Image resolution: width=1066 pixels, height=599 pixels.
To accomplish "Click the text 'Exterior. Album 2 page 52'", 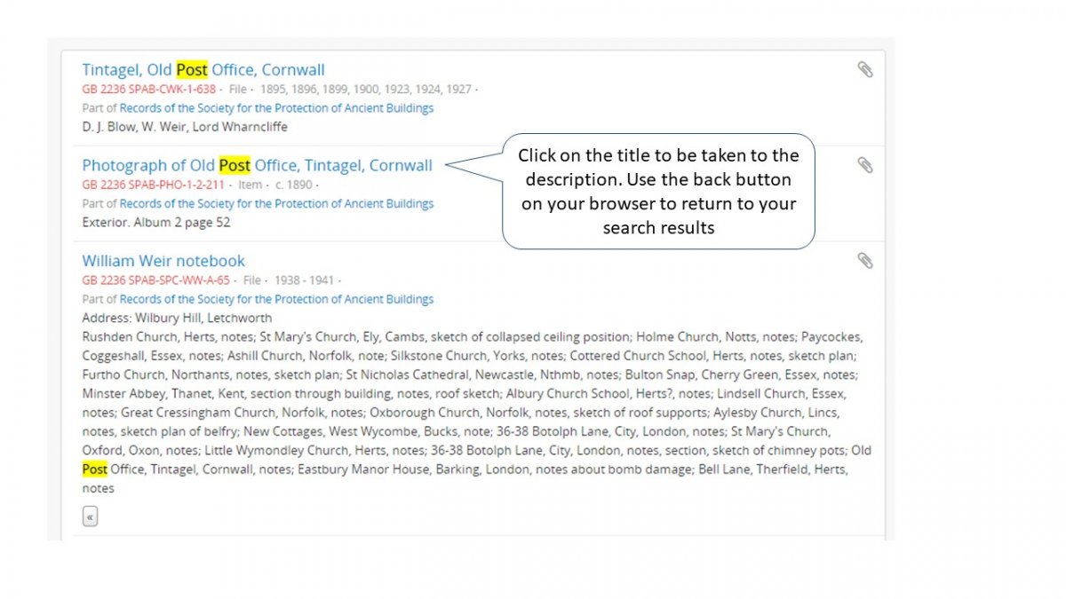I will tap(155, 223).
